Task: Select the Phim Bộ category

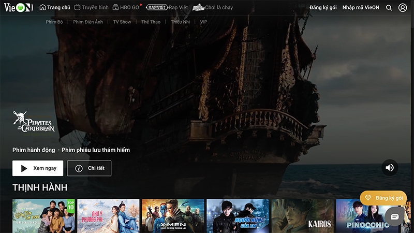Action: coord(54,22)
